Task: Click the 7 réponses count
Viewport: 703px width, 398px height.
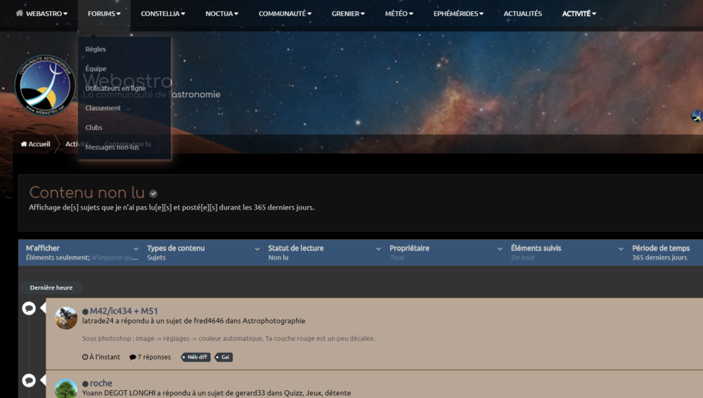Action: 150,357
